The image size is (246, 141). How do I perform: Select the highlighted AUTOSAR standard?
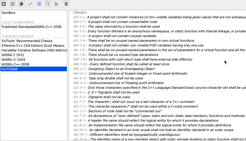(x=34, y=69)
